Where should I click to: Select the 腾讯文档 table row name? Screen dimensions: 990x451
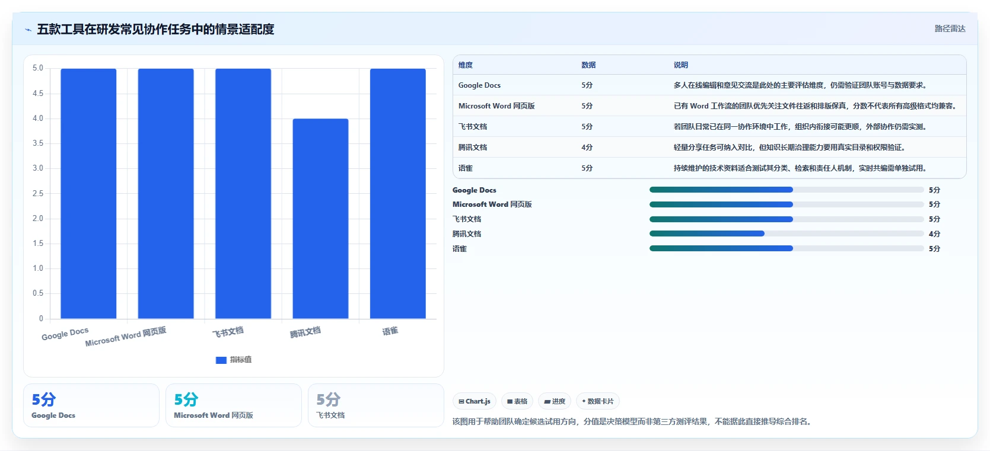click(473, 148)
